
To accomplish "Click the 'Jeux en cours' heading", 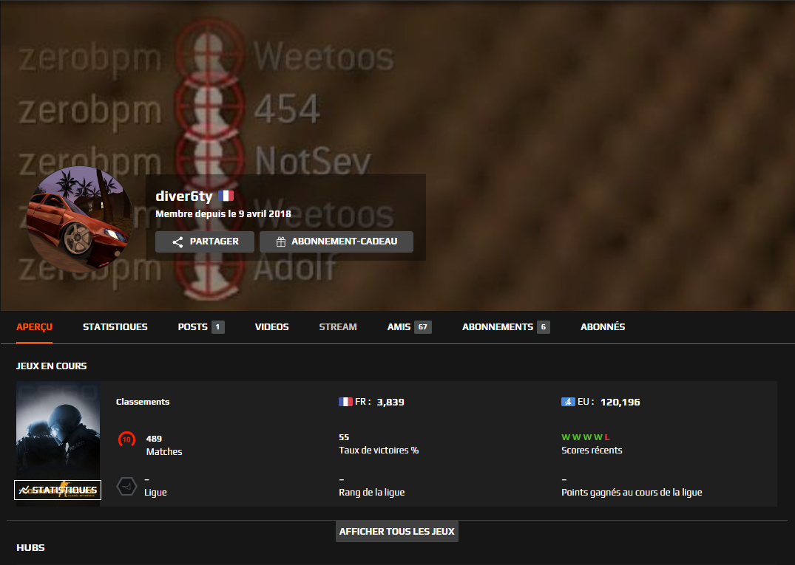I will (x=51, y=366).
